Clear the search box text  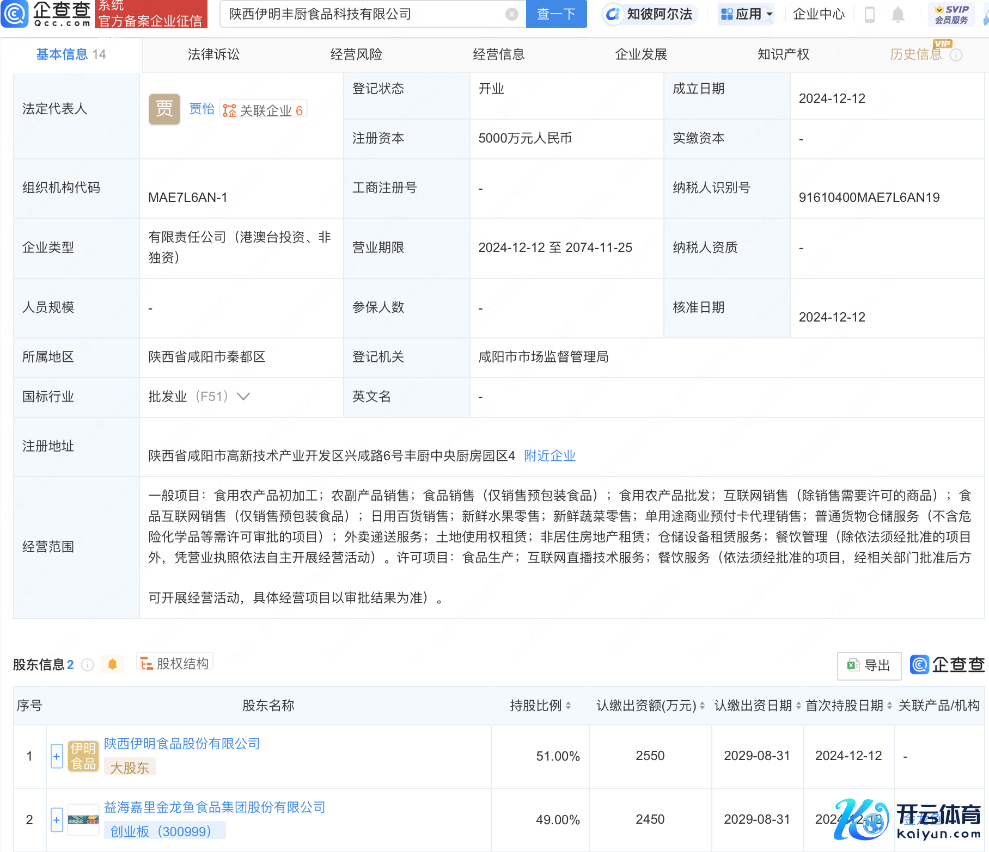pos(511,14)
